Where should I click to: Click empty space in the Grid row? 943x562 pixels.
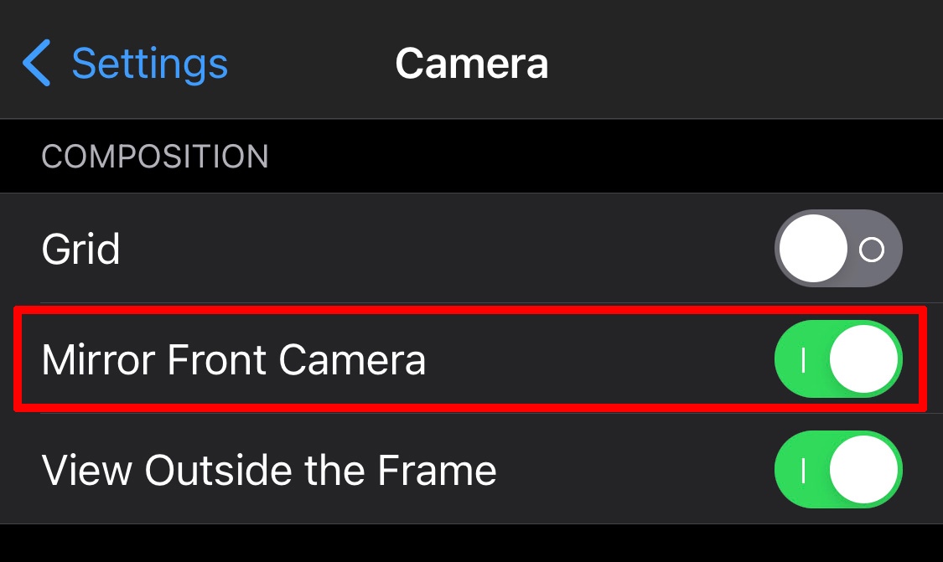click(444, 249)
